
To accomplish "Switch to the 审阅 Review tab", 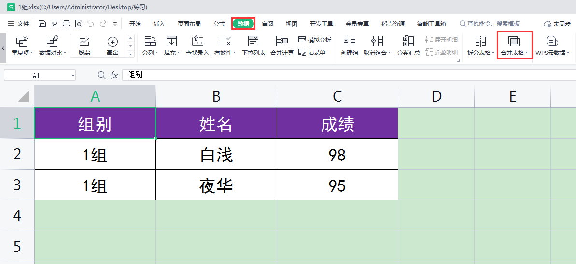I will (x=267, y=24).
